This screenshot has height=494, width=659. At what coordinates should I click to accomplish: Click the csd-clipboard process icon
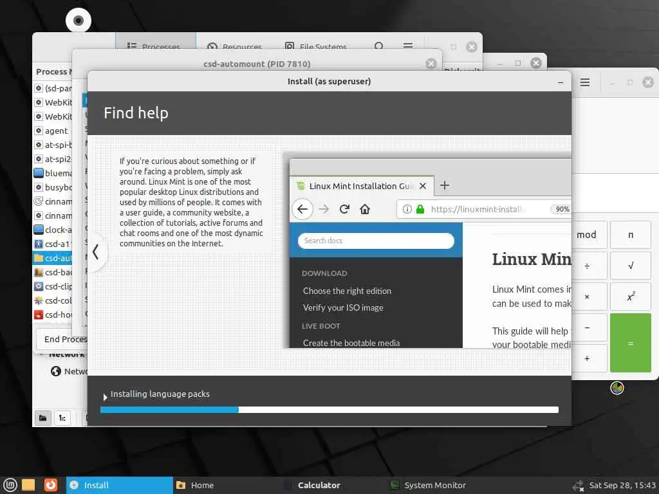click(x=39, y=286)
